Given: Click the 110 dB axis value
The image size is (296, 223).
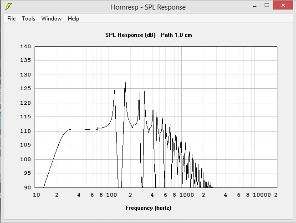Looking at the screenshot, I should click(x=26, y=131).
